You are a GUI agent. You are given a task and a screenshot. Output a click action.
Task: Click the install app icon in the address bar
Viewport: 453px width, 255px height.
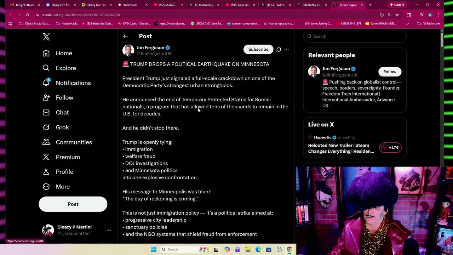tap(382, 15)
